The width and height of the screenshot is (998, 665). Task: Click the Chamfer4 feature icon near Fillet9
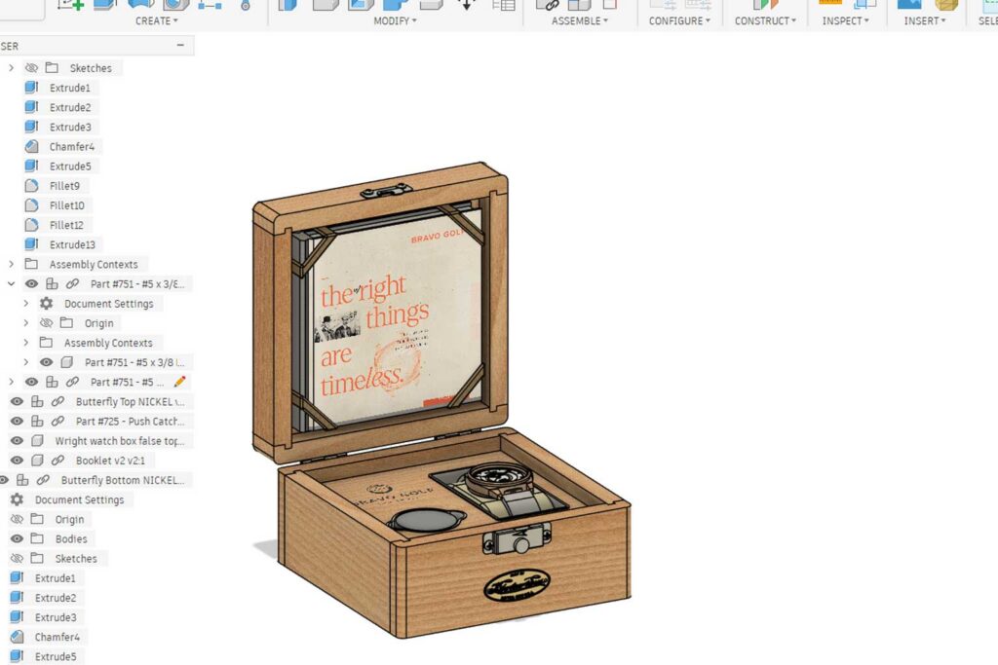click(x=31, y=146)
